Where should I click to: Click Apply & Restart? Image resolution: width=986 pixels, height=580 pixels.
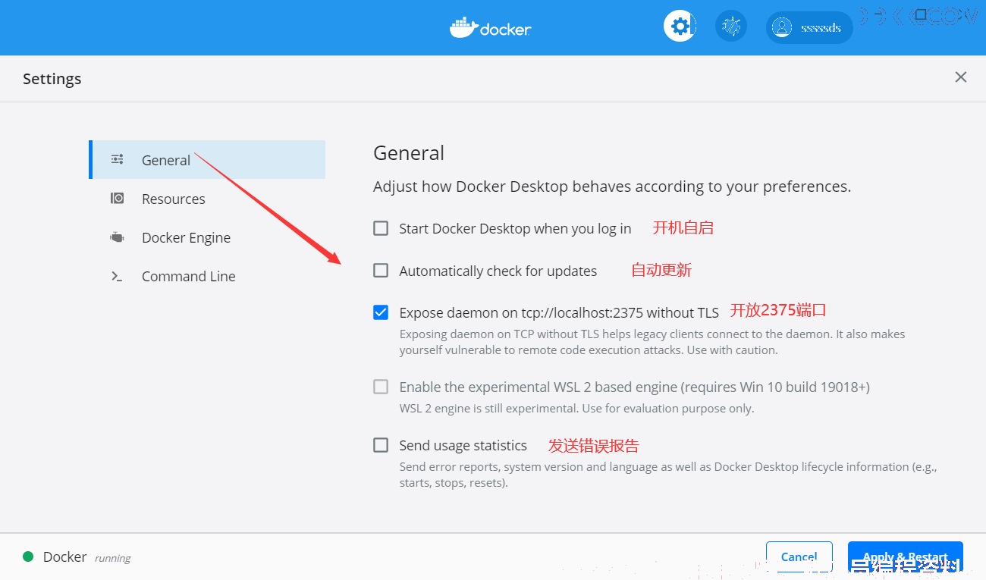click(906, 557)
